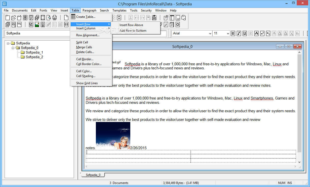
Task: Select the Softpedia_2 document in tree
Action: pyautogui.click(x=34, y=57)
